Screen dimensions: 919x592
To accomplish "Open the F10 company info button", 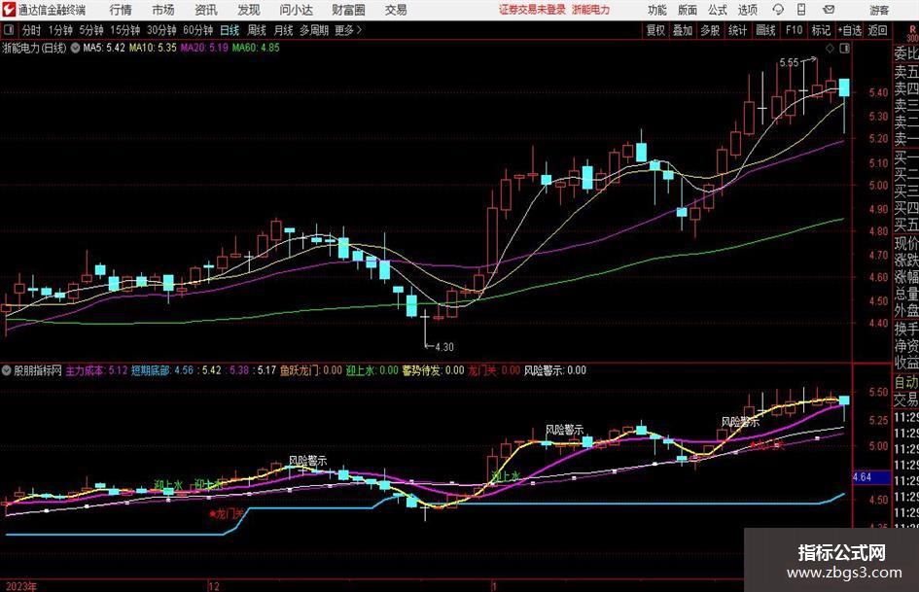I will tap(795, 30).
